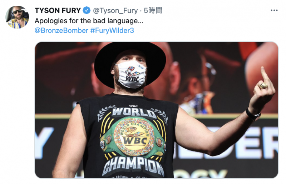Click the black wristwatch in the photo
Image resolution: width=286 pixels, height=184 pixels.
click(x=253, y=114)
